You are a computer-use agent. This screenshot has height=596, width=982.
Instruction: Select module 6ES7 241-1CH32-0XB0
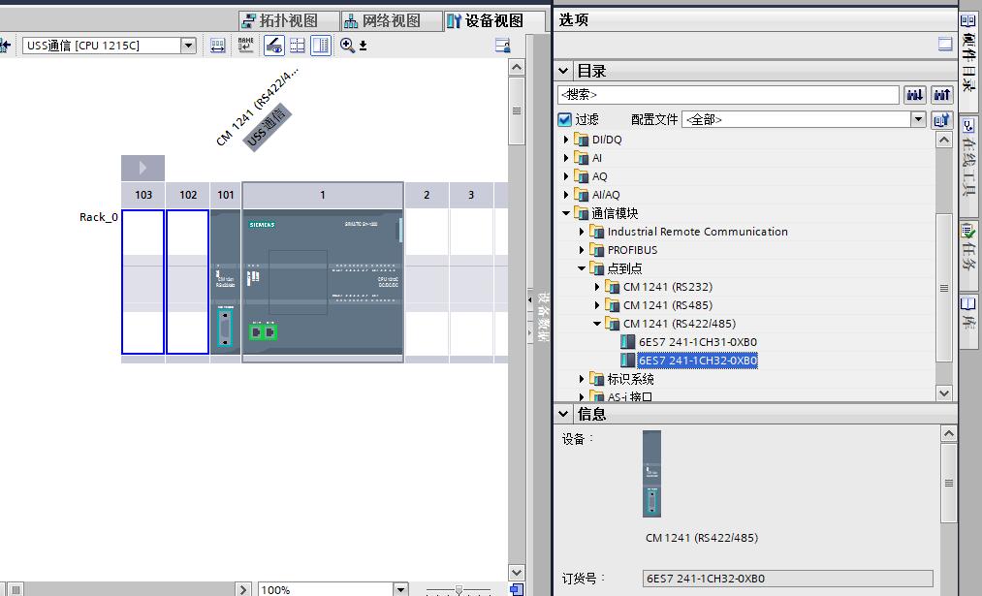pyautogui.click(x=698, y=361)
